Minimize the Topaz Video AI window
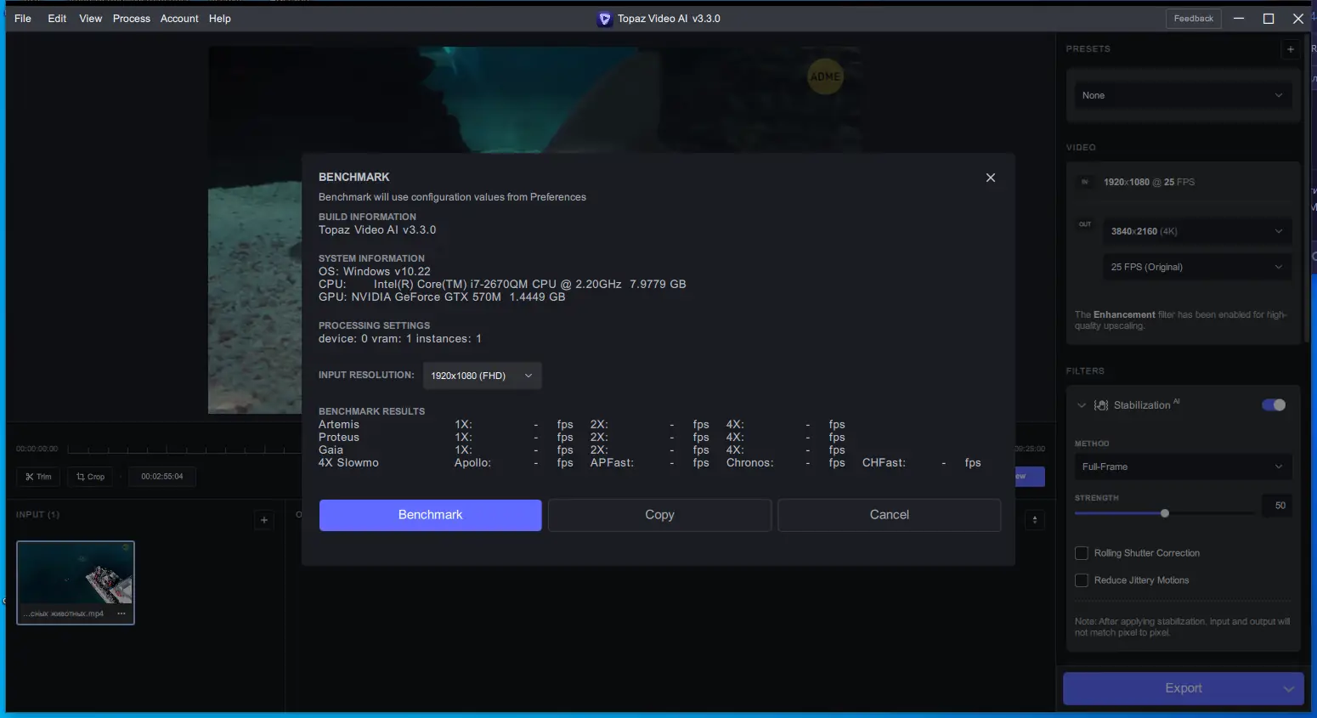Screen dimensions: 1317x718 tap(1239, 19)
